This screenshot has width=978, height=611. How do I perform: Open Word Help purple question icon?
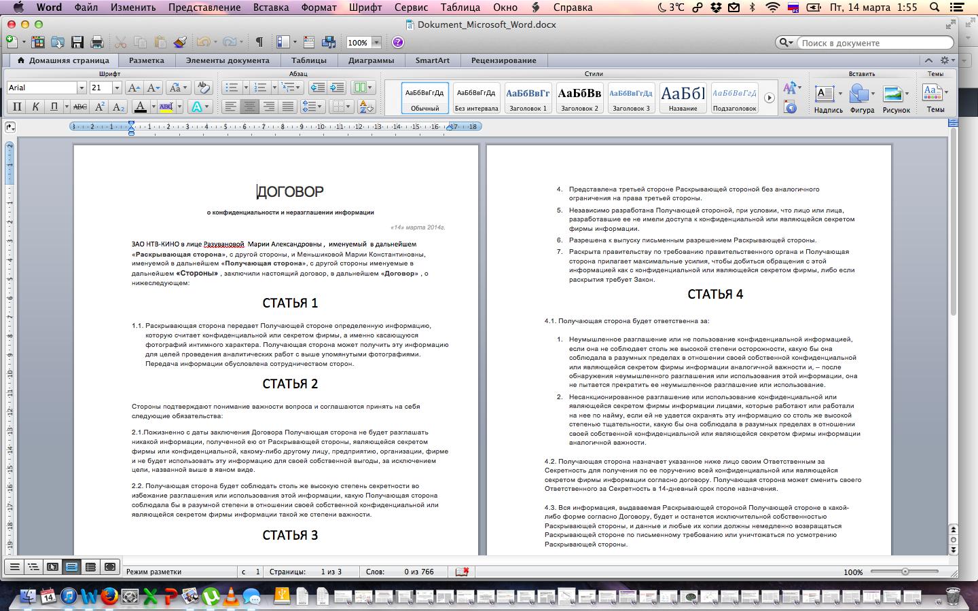pos(398,42)
